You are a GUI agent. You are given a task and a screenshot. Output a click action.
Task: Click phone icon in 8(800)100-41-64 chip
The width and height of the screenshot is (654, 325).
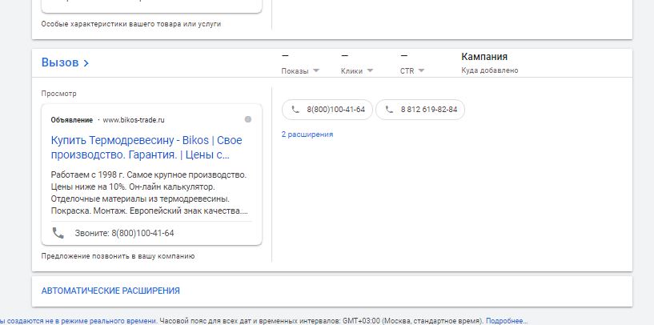click(x=295, y=110)
